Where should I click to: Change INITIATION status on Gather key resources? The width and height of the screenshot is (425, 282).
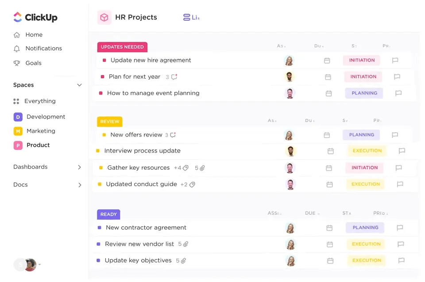[x=364, y=168]
